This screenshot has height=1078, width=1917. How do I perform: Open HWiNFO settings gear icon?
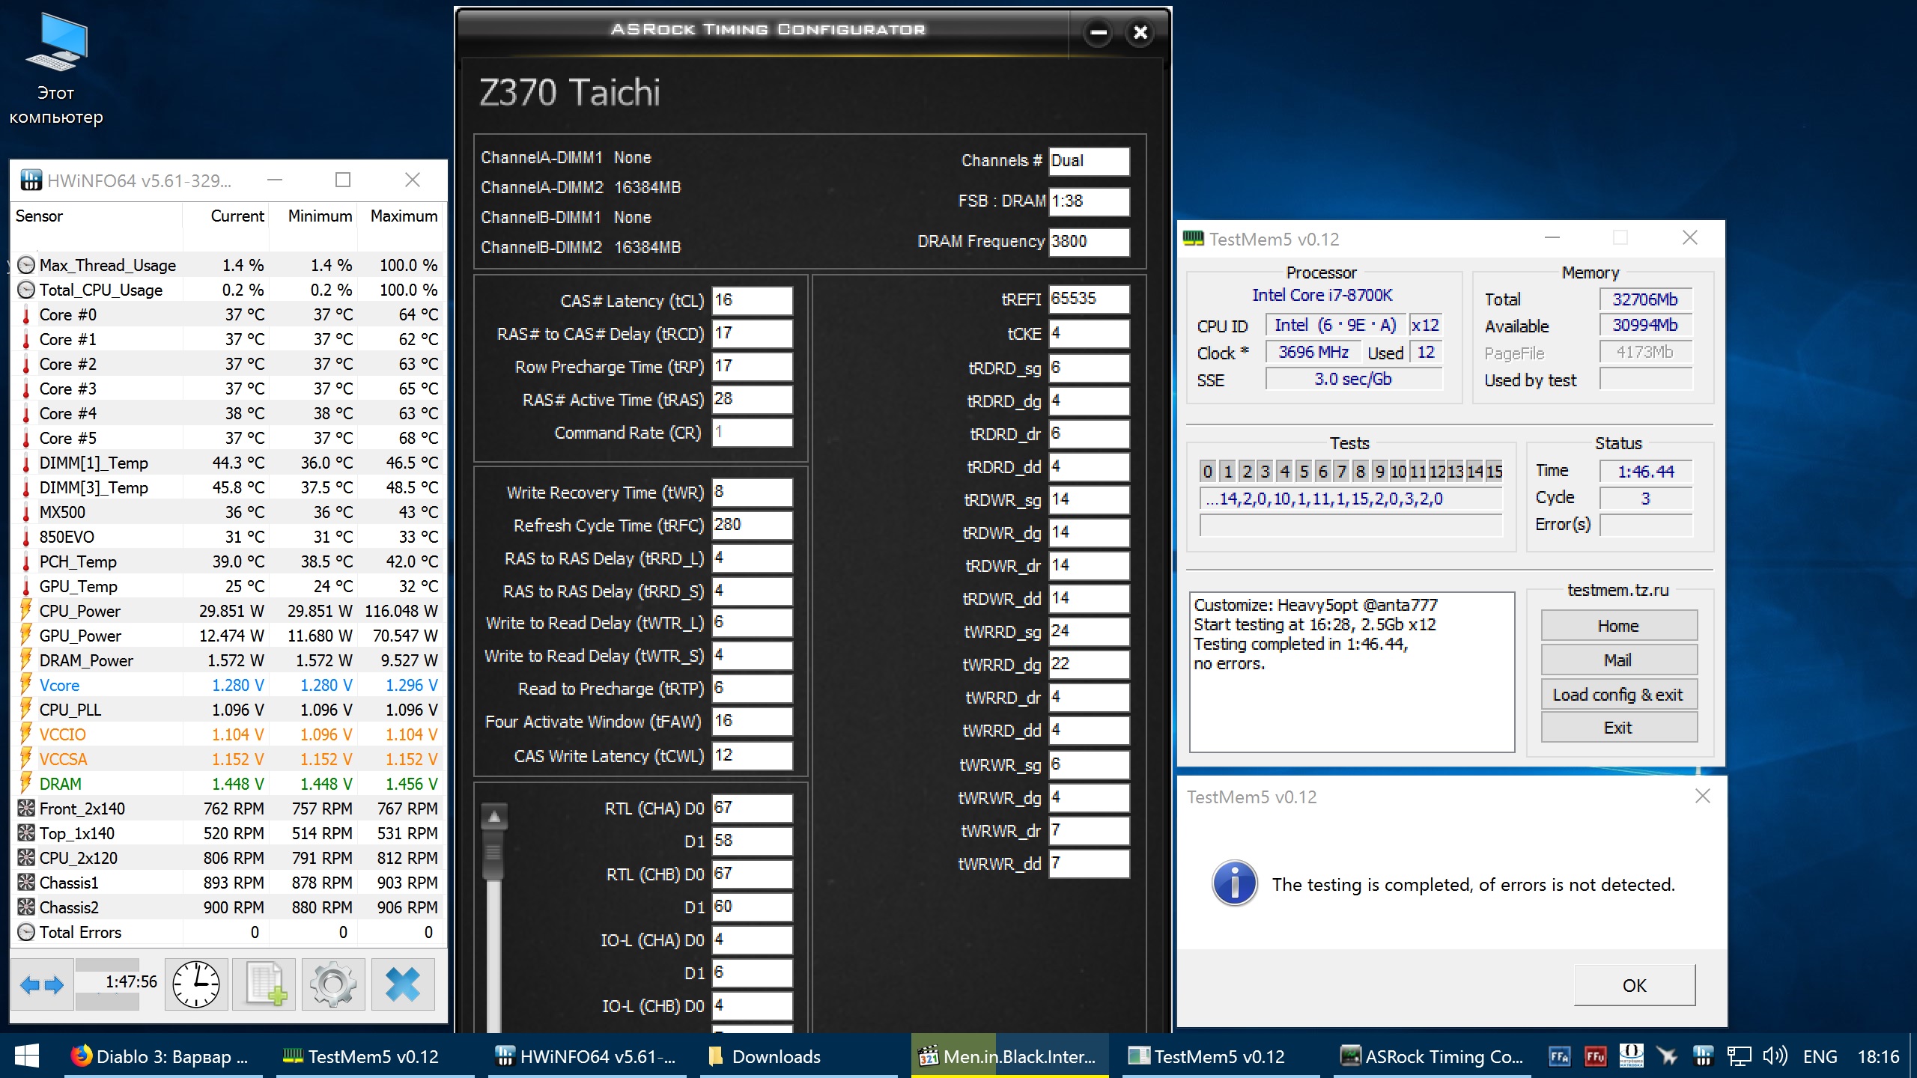click(x=333, y=984)
